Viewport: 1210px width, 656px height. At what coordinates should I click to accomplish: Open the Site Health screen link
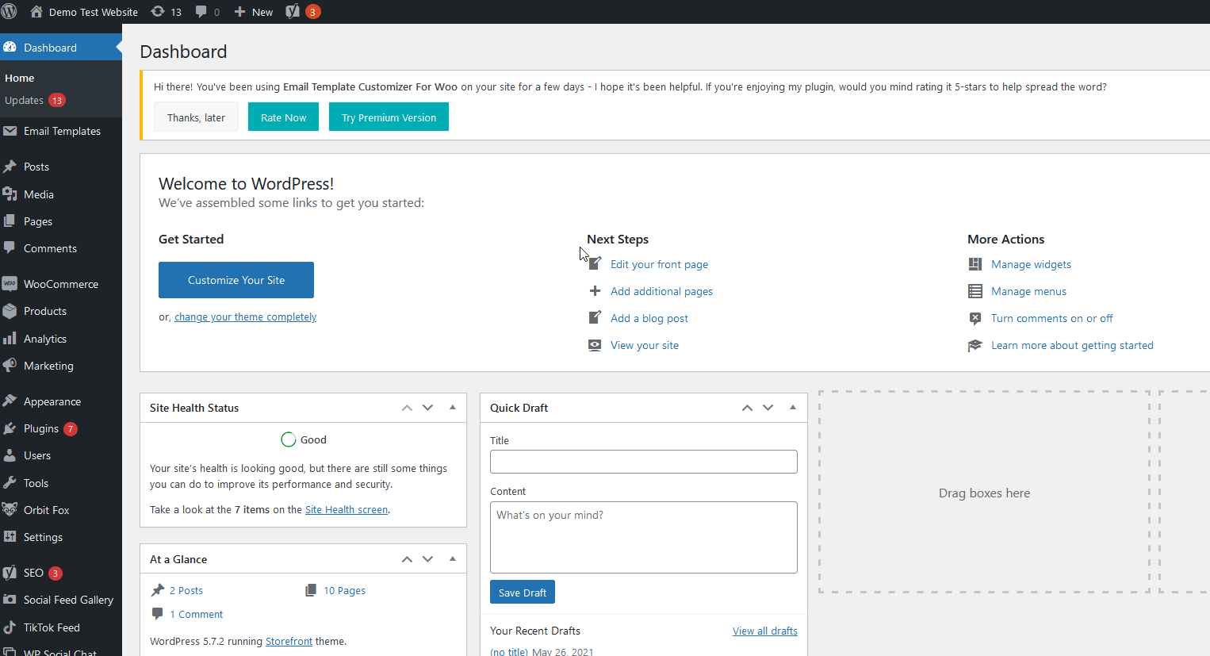(x=347, y=509)
